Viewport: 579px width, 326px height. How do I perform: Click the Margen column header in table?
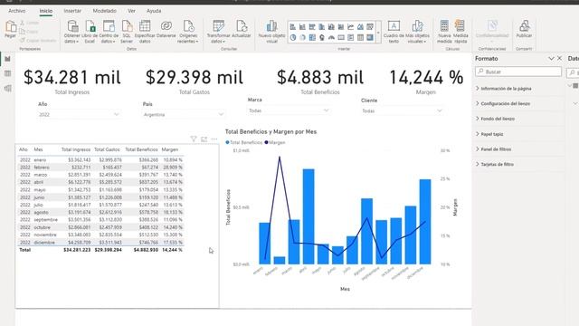(x=170, y=149)
